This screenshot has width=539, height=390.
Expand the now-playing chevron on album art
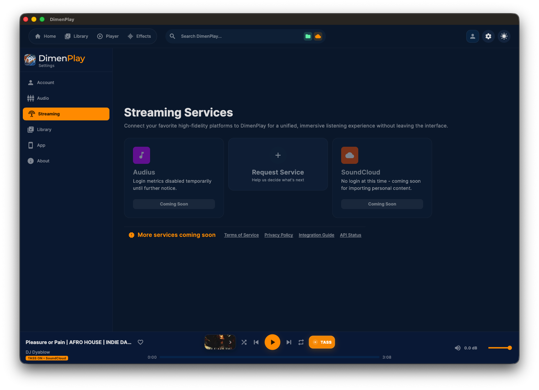point(230,342)
